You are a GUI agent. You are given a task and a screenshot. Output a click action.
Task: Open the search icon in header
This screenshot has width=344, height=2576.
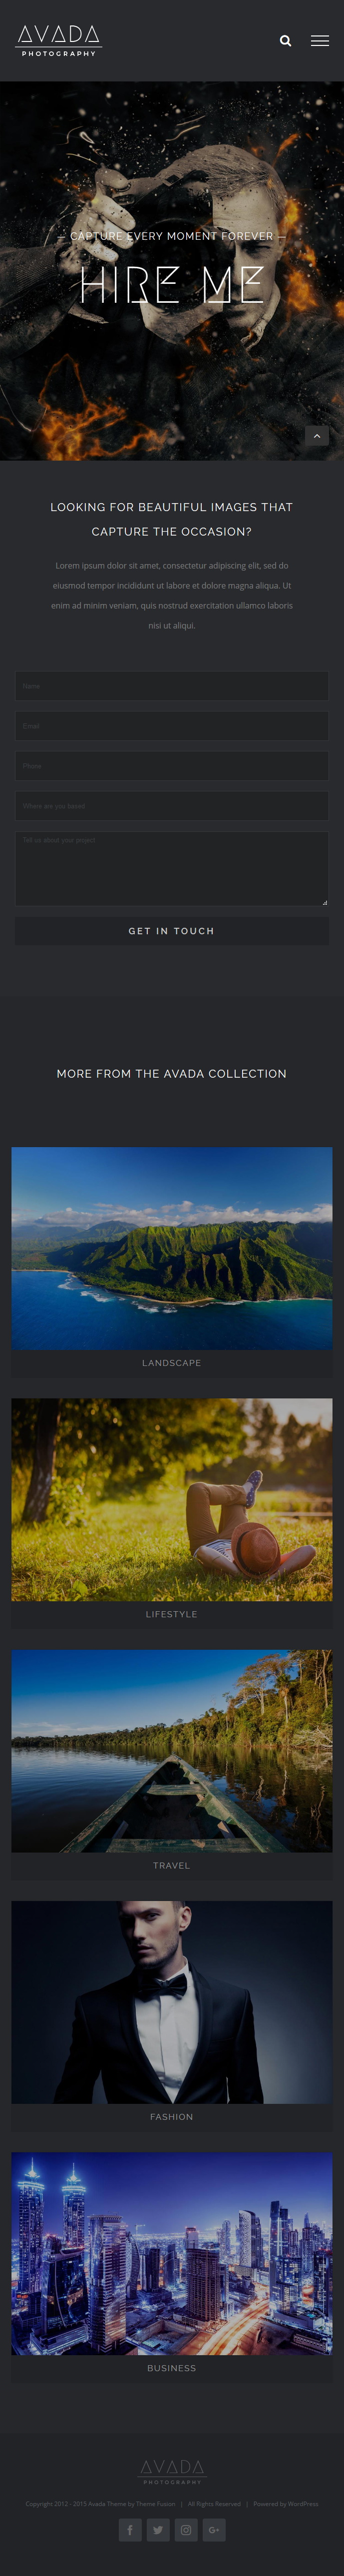(x=285, y=41)
